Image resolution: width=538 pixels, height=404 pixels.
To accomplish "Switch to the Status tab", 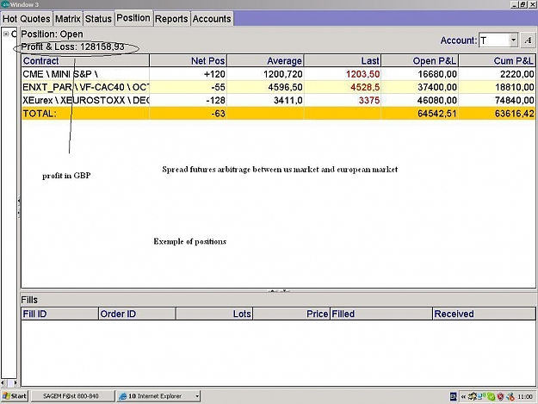I will coord(98,19).
